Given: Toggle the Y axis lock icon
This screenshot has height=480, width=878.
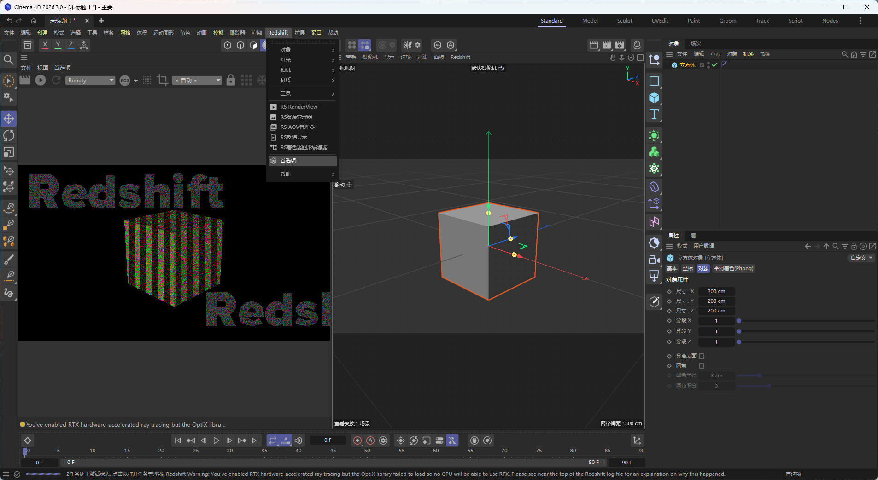Looking at the screenshot, I should click(58, 45).
